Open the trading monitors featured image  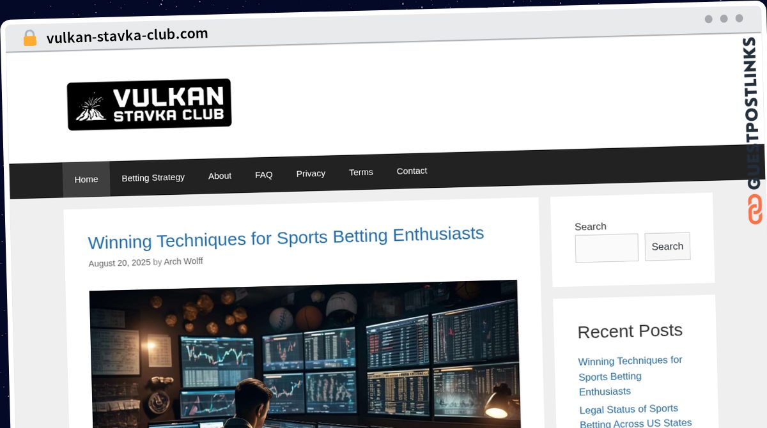pos(305,353)
